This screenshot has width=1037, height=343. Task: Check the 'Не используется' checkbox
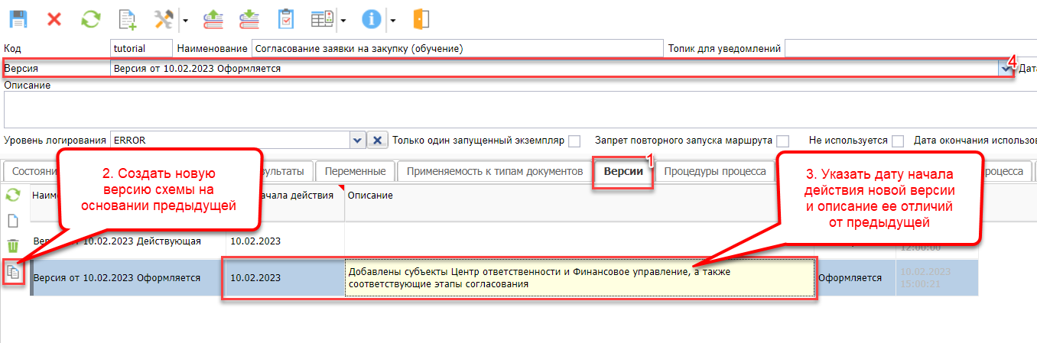tap(898, 141)
